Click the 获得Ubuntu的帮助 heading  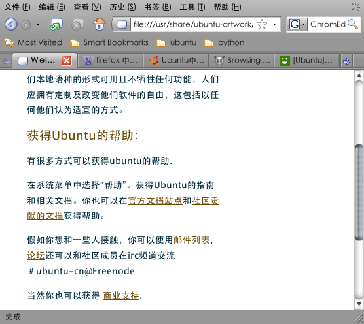click(x=83, y=135)
